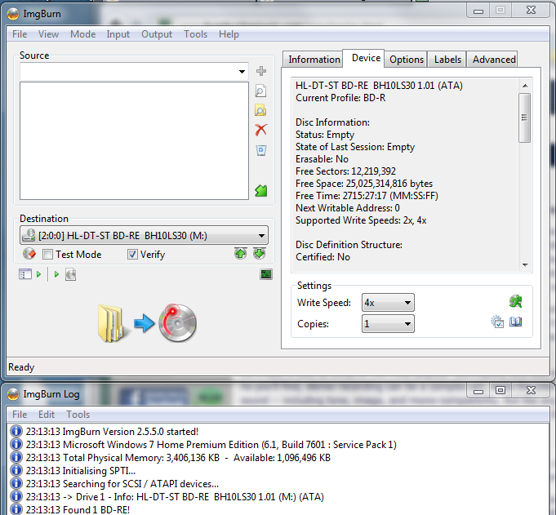This screenshot has height=515, width=556.
Task: Click the erase disc icon beside Test Mode
Action: [x=29, y=254]
